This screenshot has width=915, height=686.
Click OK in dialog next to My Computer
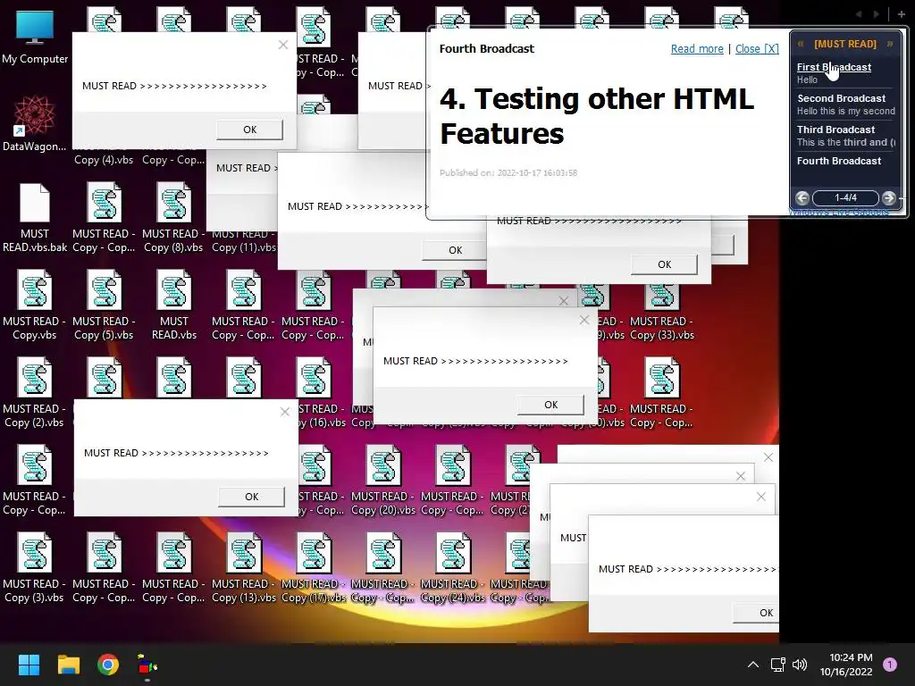(250, 130)
